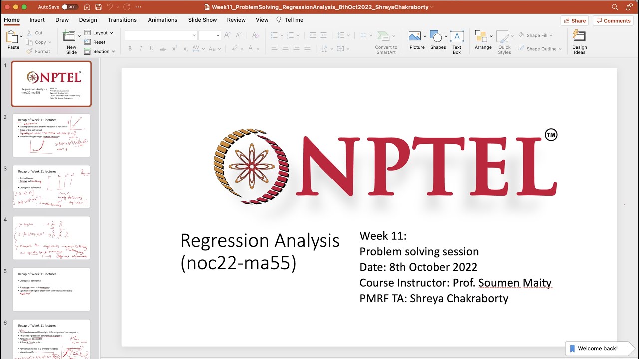
Task: Expand the New Slide dropdown arrow
Action: pyautogui.click(x=79, y=36)
